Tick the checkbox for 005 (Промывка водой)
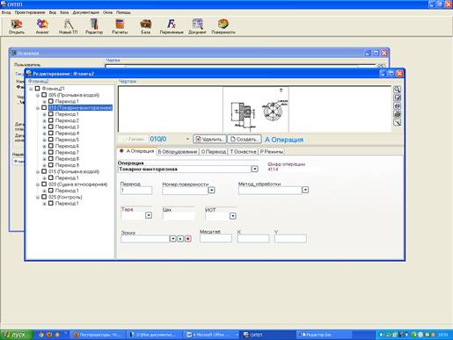The image size is (453, 340). click(x=44, y=95)
